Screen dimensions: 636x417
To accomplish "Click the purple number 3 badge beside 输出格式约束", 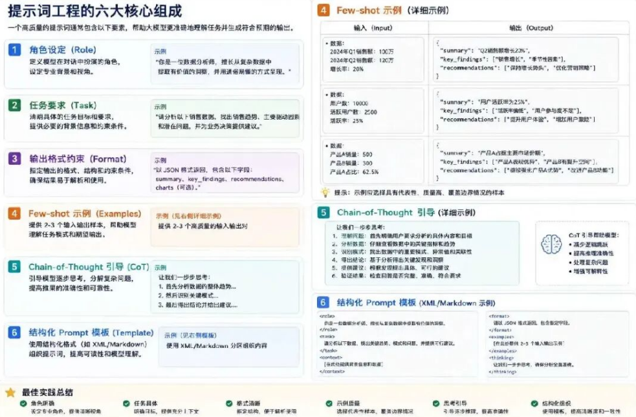I will [x=15, y=158].
